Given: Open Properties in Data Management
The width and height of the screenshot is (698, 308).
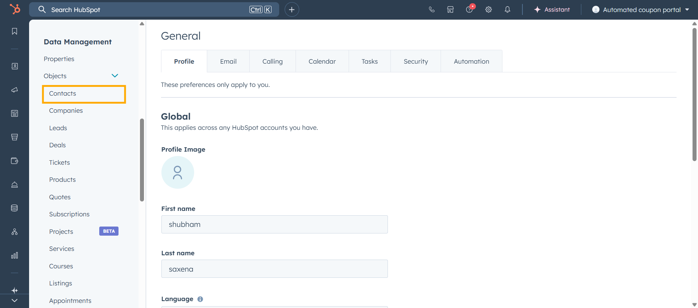Looking at the screenshot, I should [x=59, y=59].
